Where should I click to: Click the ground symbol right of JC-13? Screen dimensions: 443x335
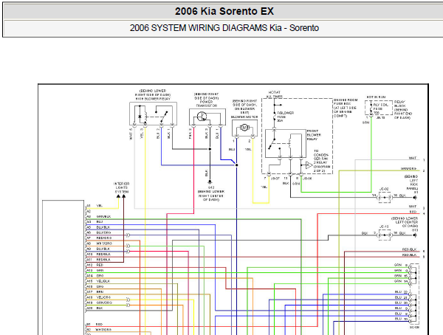415,235
